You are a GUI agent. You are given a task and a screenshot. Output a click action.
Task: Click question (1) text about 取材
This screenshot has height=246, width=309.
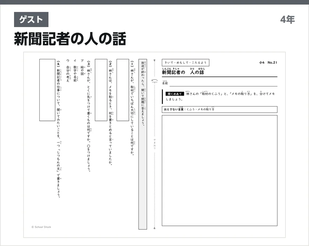[x=132, y=108]
